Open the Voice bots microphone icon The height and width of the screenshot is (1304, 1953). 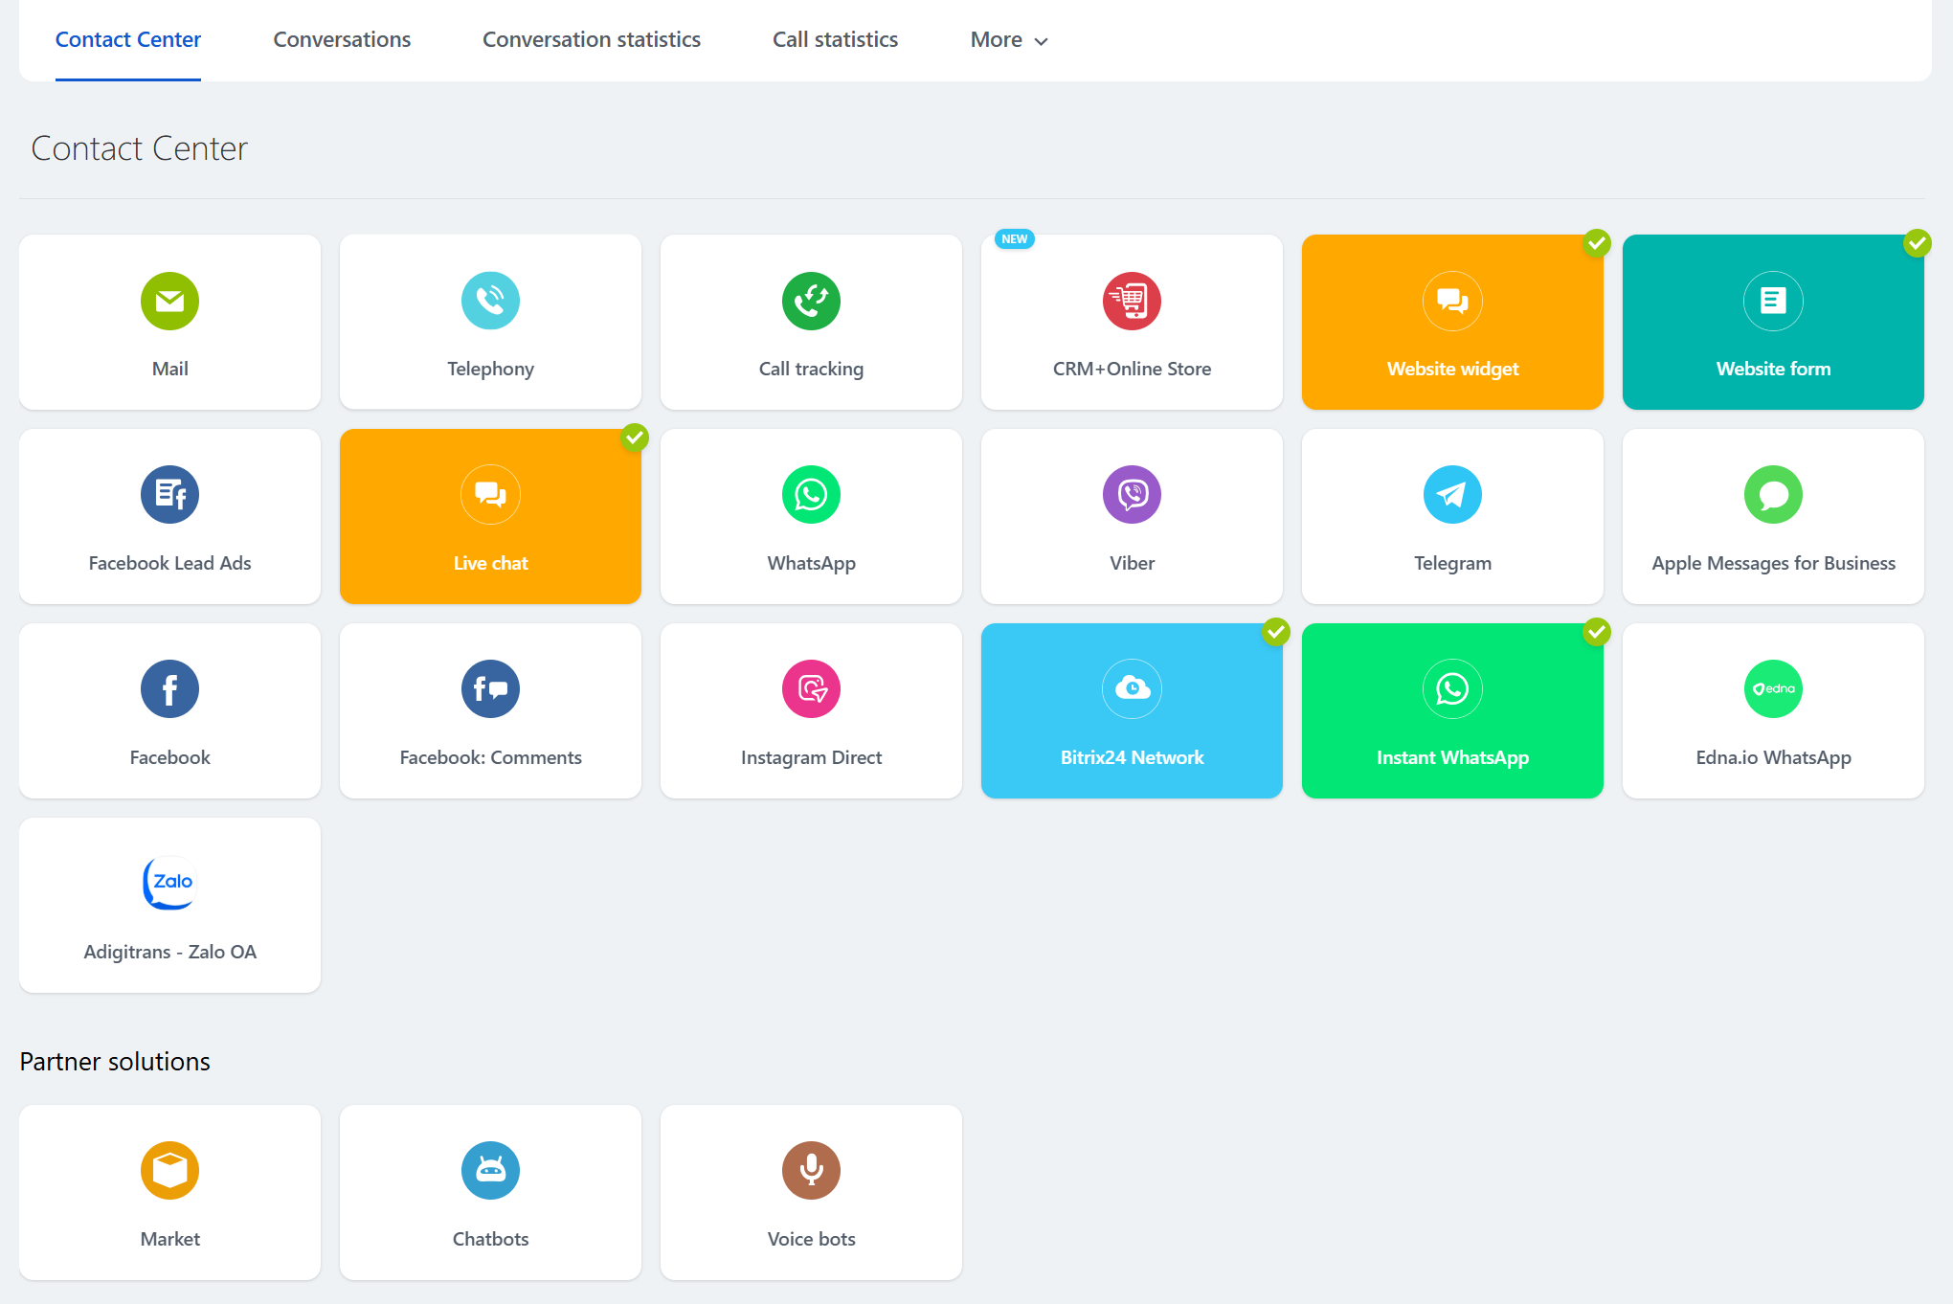[811, 1170]
